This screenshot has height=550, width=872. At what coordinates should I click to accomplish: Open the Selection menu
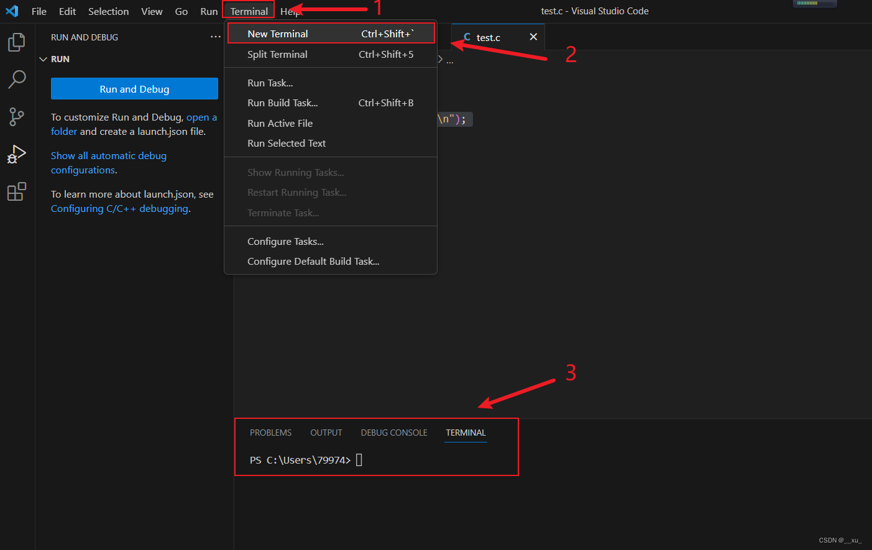point(109,11)
